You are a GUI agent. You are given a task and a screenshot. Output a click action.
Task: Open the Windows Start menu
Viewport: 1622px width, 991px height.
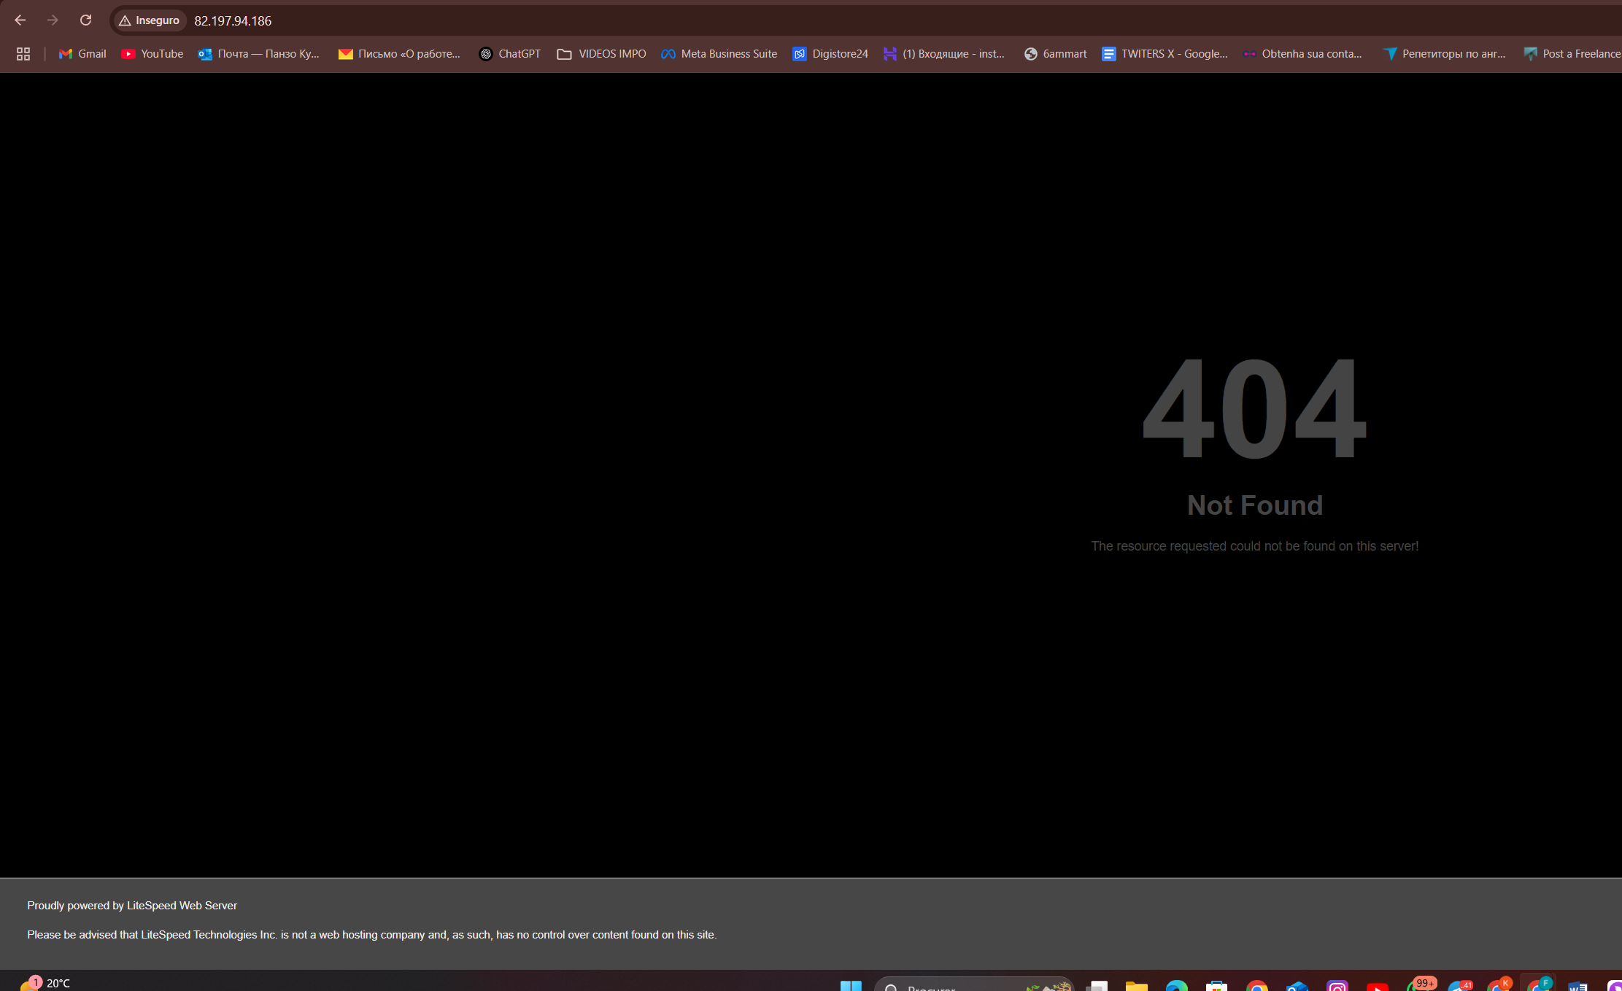pos(851,985)
